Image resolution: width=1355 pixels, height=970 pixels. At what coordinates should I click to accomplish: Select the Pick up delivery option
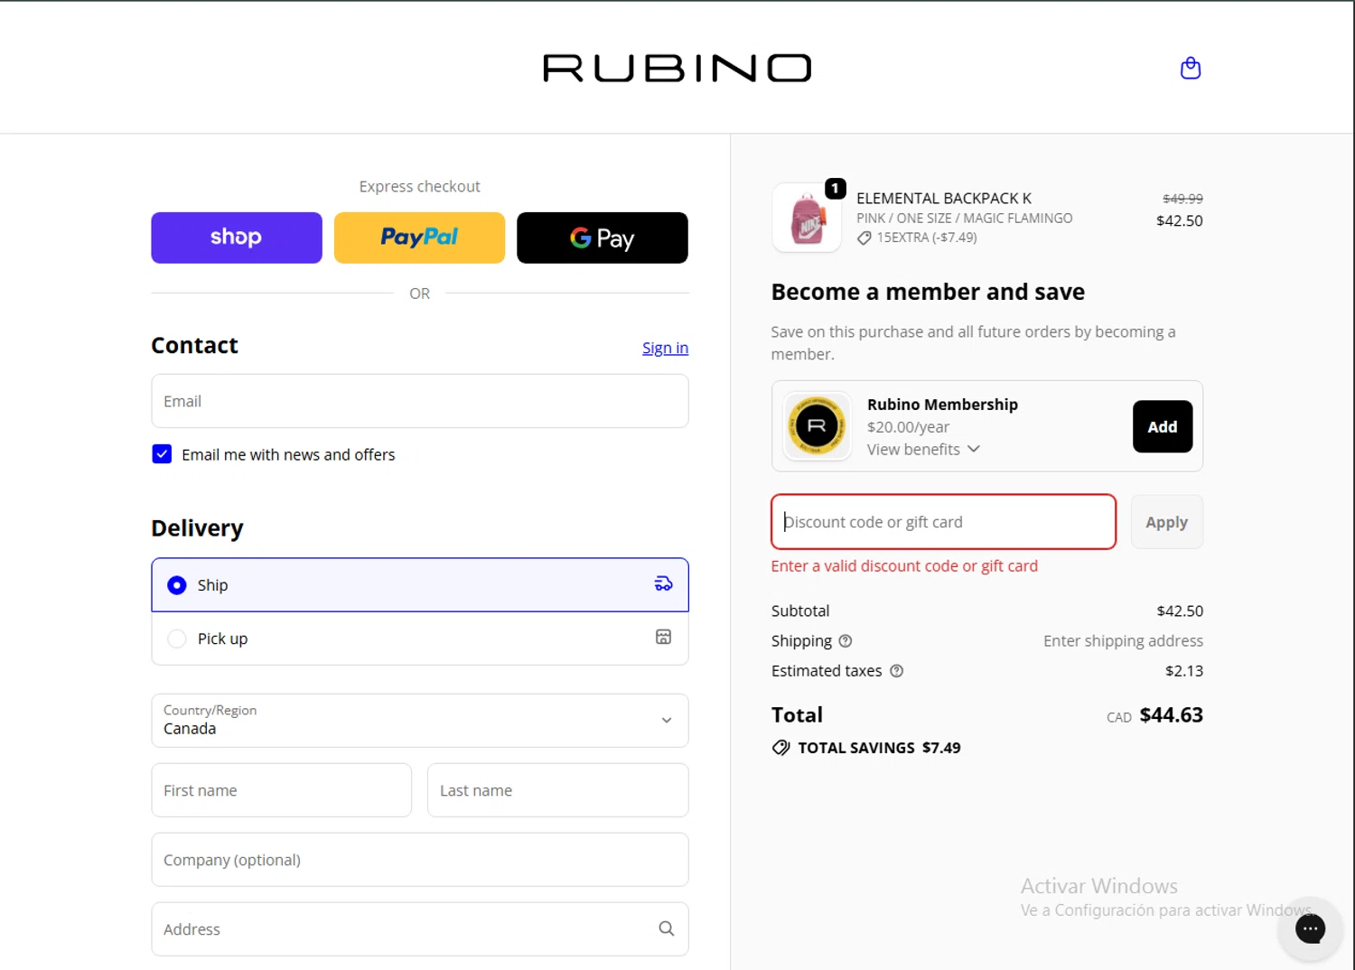(420, 639)
